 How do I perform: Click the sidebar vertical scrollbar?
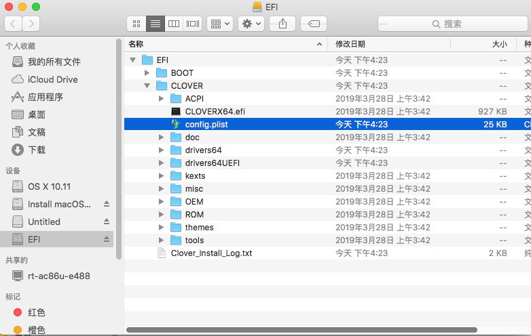(x=119, y=149)
